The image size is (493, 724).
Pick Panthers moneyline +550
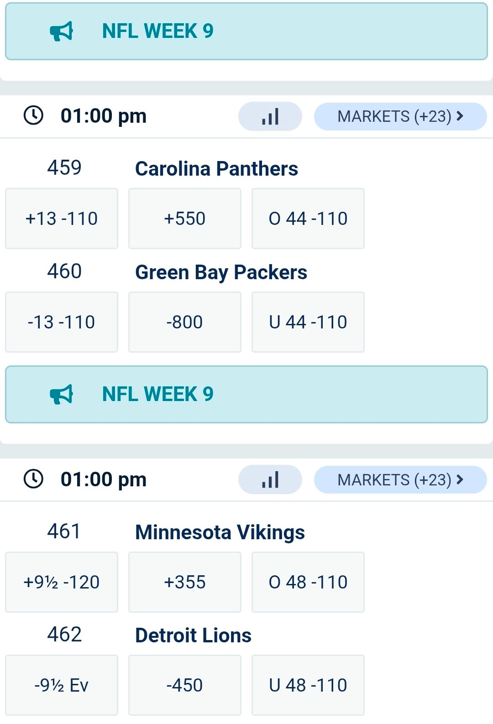185,219
